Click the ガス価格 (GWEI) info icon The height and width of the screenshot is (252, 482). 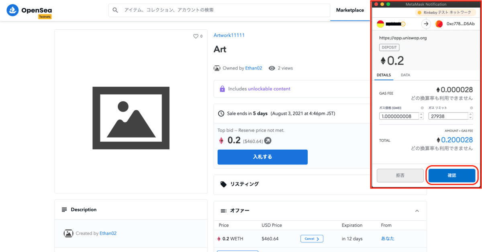422,108
